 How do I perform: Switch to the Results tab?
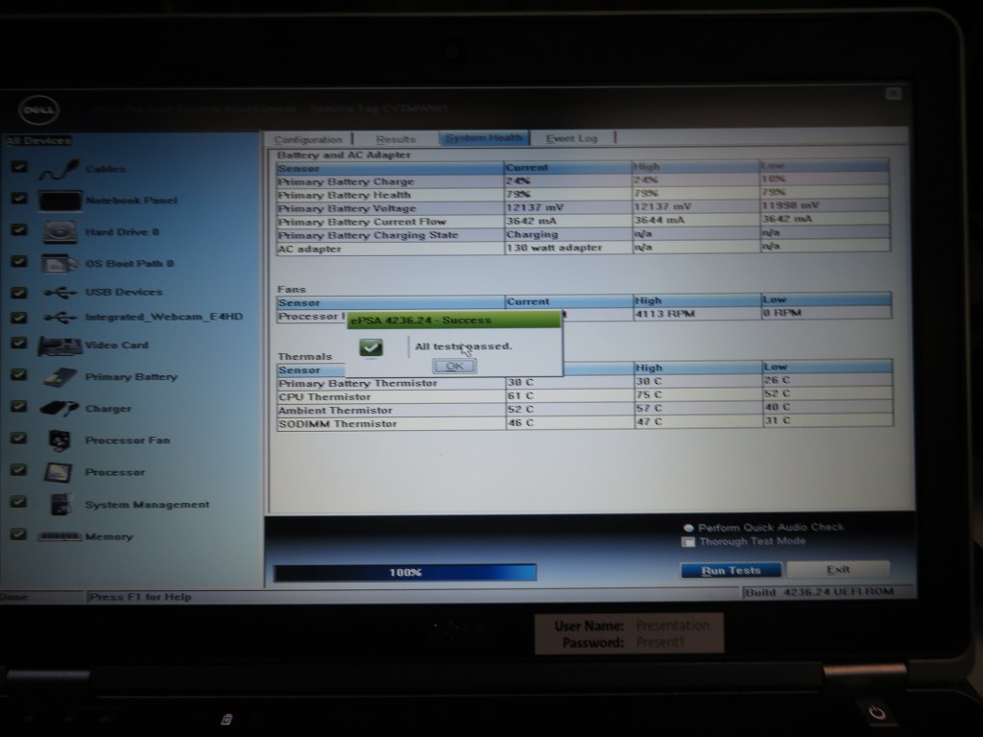[x=396, y=139]
